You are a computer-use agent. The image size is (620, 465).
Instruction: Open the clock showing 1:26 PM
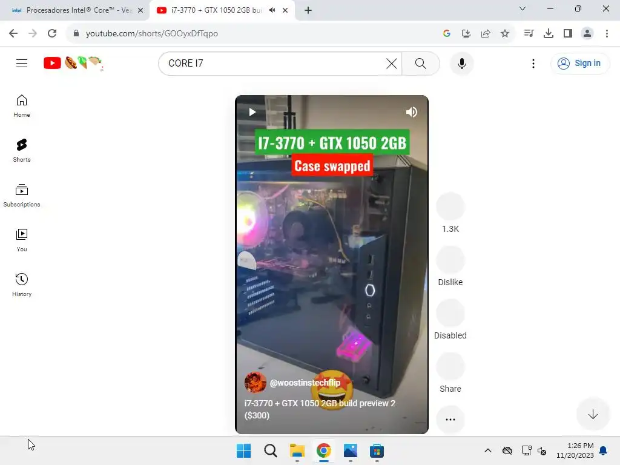click(575, 450)
